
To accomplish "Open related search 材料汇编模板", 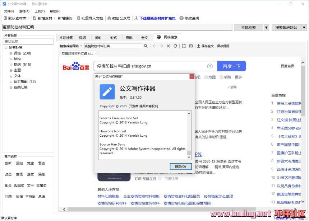I will click(x=109, y=196).
